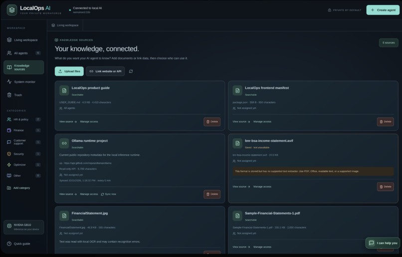Open All agents in sidebar
This screenshot has width=402, height=257.
(x=23, y=53)
